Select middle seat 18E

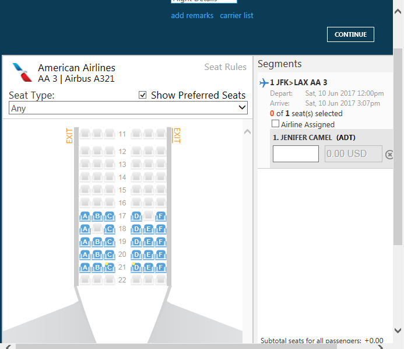[x=149, y=229]
